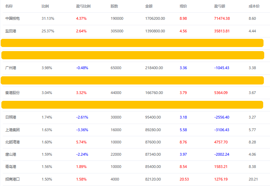Click the 166760.00 amount cell
This screenshot has height=186, width=270.
pyautogui.click(x=154, y=93)
